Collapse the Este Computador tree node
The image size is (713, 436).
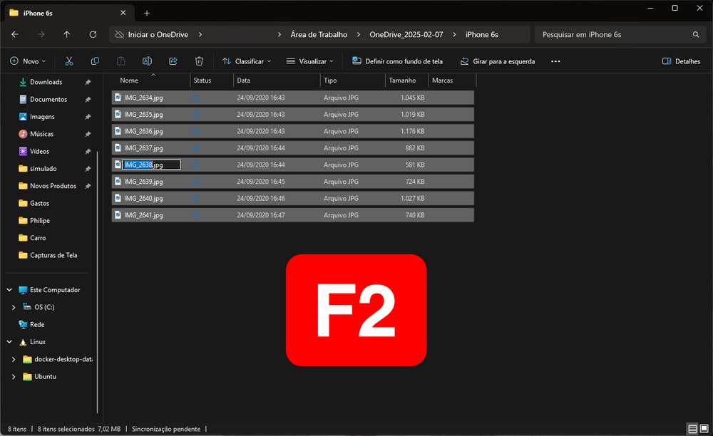pyautogui.click(x=9, y=290)
